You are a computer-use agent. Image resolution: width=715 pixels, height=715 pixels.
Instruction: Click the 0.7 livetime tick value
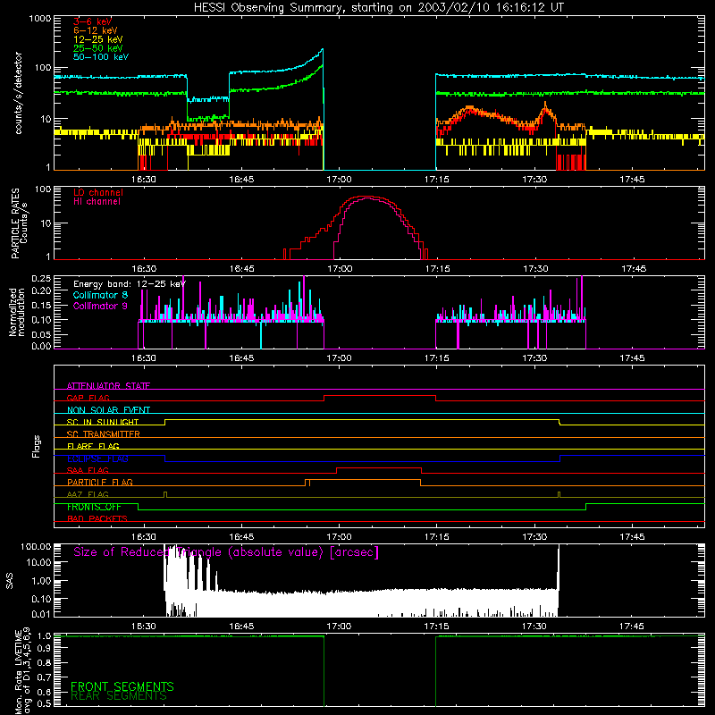click(x=44, y=677)
